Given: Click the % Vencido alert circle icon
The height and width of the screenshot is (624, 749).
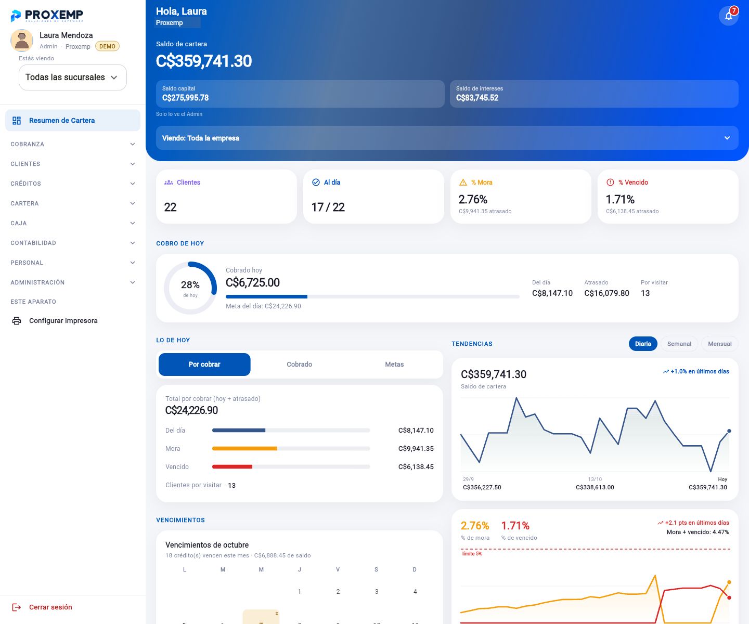Looking at the screenshot, I should coord(610,183).
